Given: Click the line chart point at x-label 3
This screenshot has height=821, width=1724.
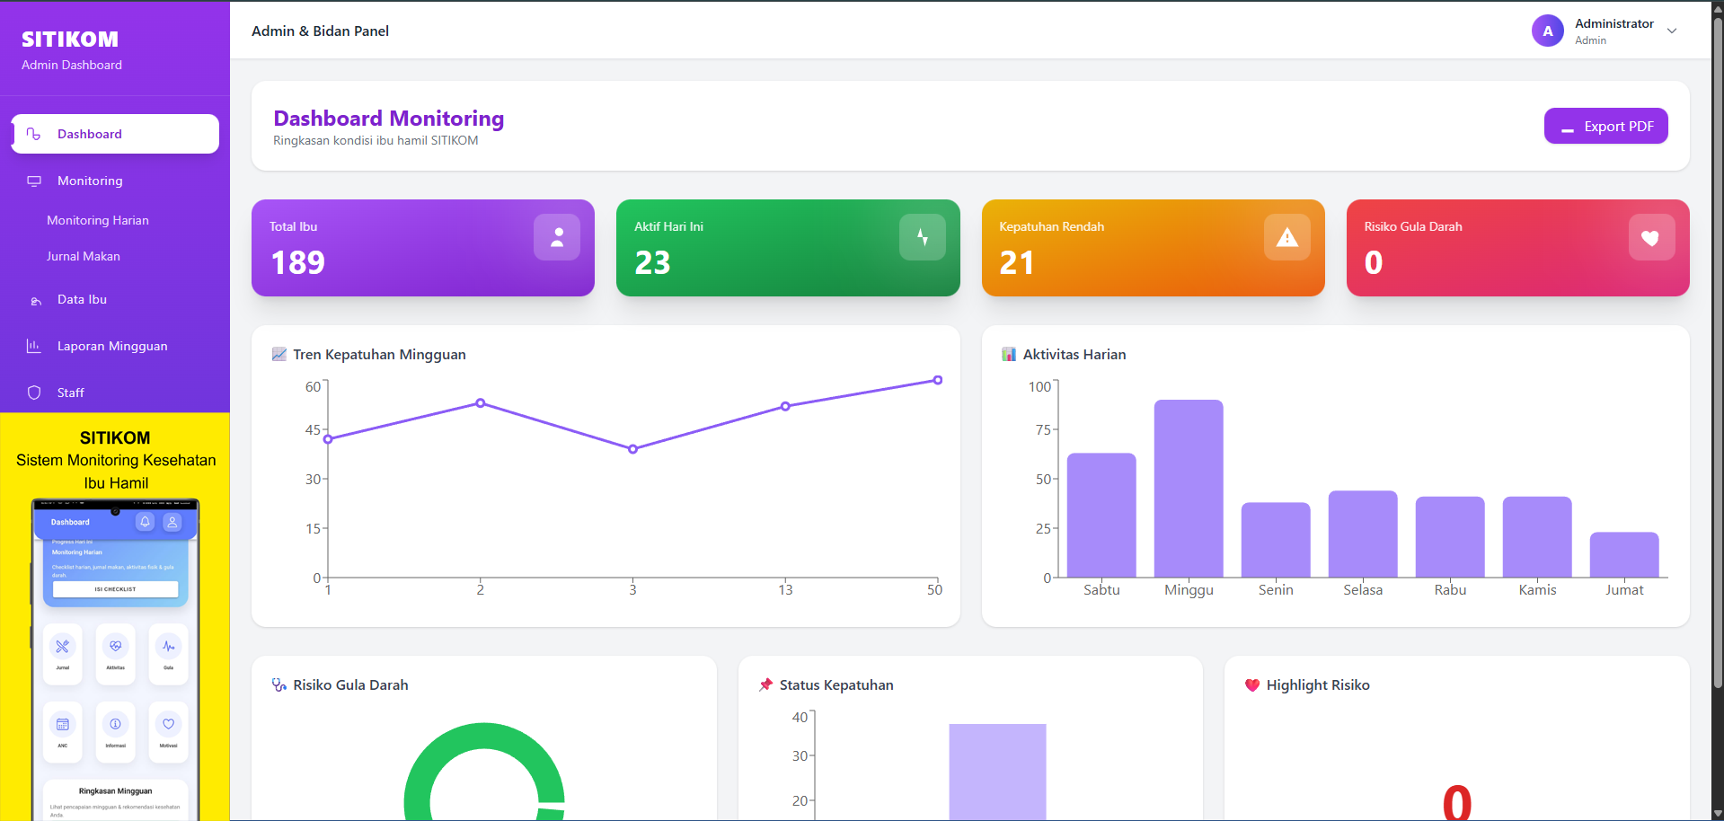Looking at the screenshot, I should click(x=633, y=449).
